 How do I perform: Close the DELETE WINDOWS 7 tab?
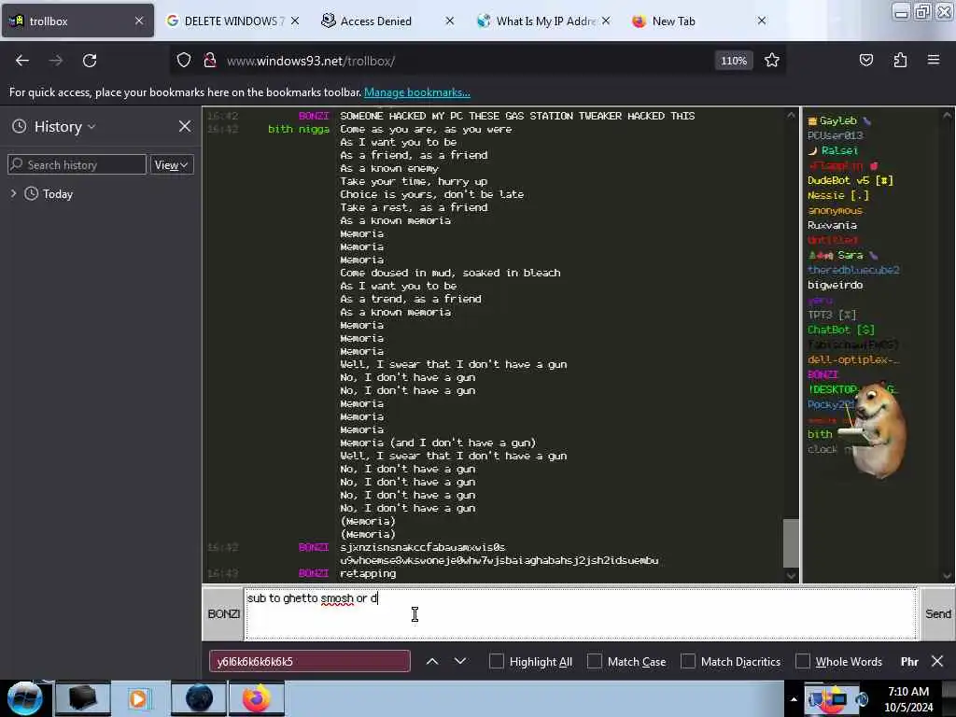295,21
